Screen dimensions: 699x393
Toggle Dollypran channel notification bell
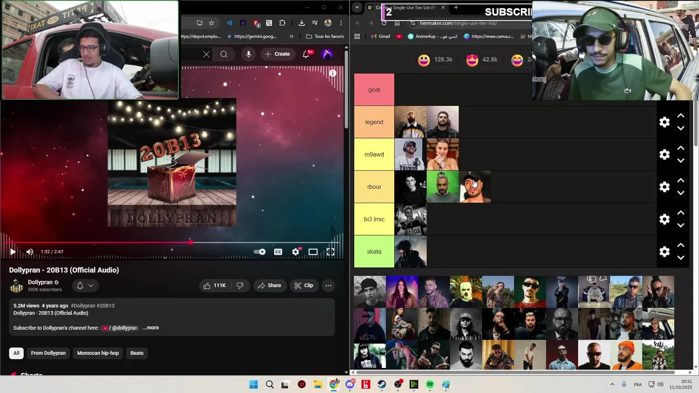[x=84, y=285]
